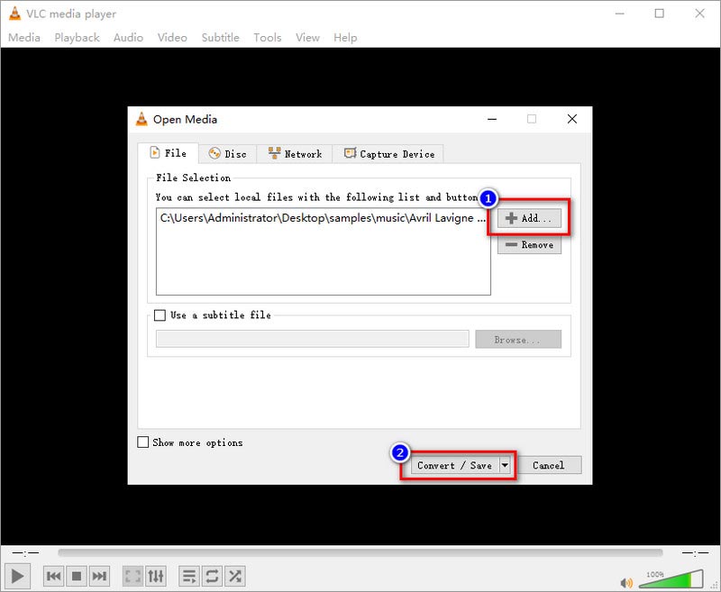Click the subtitle Browse... button
Screen dimensions: 721x592
pos(517,340)
